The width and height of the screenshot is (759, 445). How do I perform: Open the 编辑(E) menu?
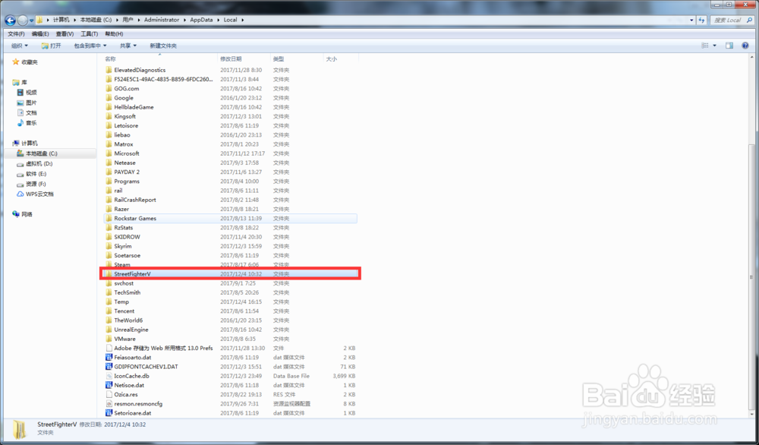click(x=40, y=34)
